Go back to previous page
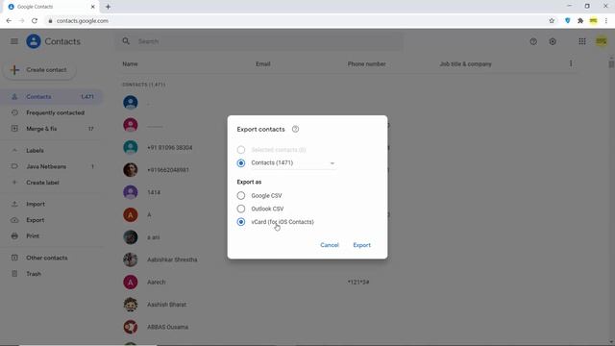Screen dimensions: 615x346 9,21
